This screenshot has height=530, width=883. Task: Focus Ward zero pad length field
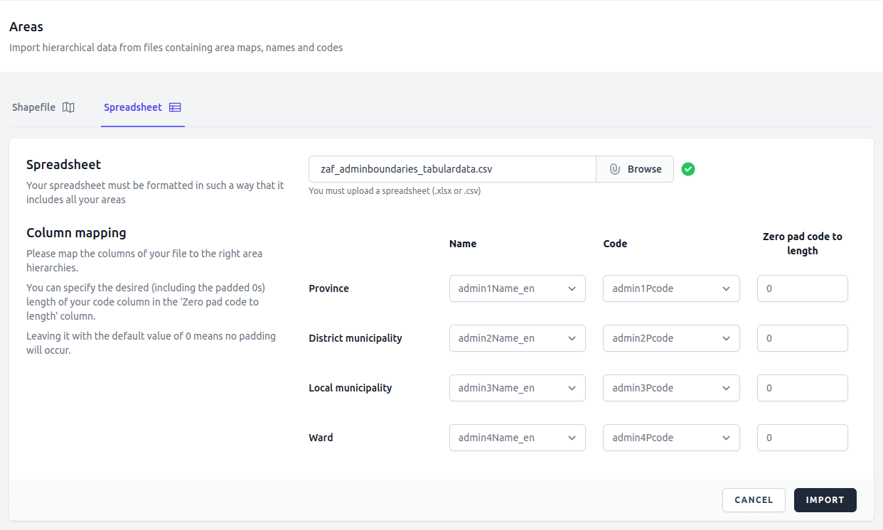click(x=803, y=438)
